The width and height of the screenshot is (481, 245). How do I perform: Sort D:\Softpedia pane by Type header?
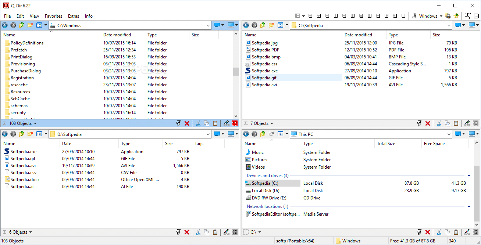click(140, 144)
